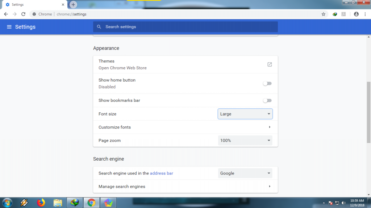Open the search engine Google dropdown

click(x=245, y=173)
